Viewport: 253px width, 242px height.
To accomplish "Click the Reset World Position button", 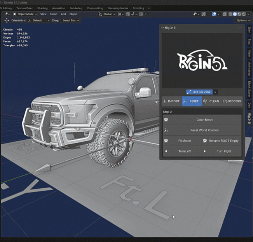I will 202,130.
